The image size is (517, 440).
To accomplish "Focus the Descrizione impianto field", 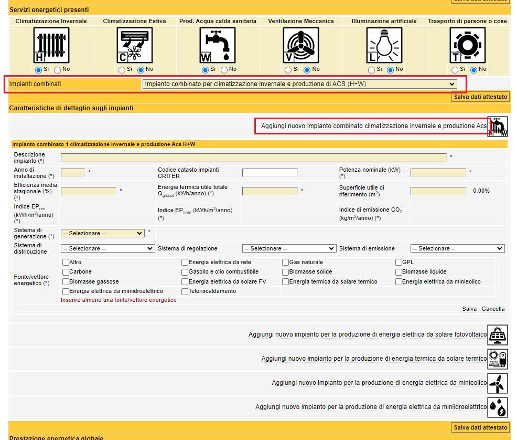I will 254,157.
